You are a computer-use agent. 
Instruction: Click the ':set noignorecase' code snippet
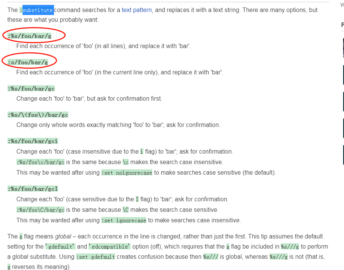pyautogui.click(x=126, y=173)
